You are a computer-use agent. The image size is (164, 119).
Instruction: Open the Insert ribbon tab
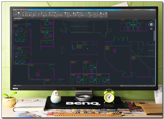tap(19, 11)
